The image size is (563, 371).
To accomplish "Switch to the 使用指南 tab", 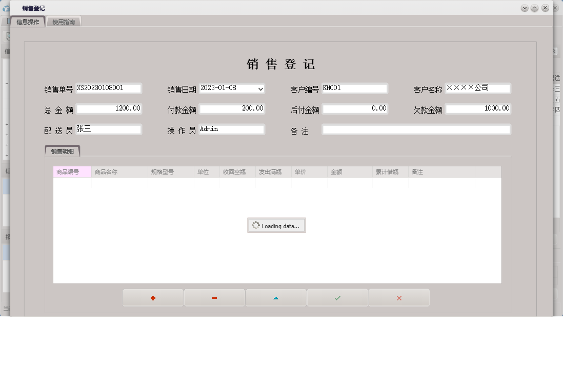I will (64, 21).
